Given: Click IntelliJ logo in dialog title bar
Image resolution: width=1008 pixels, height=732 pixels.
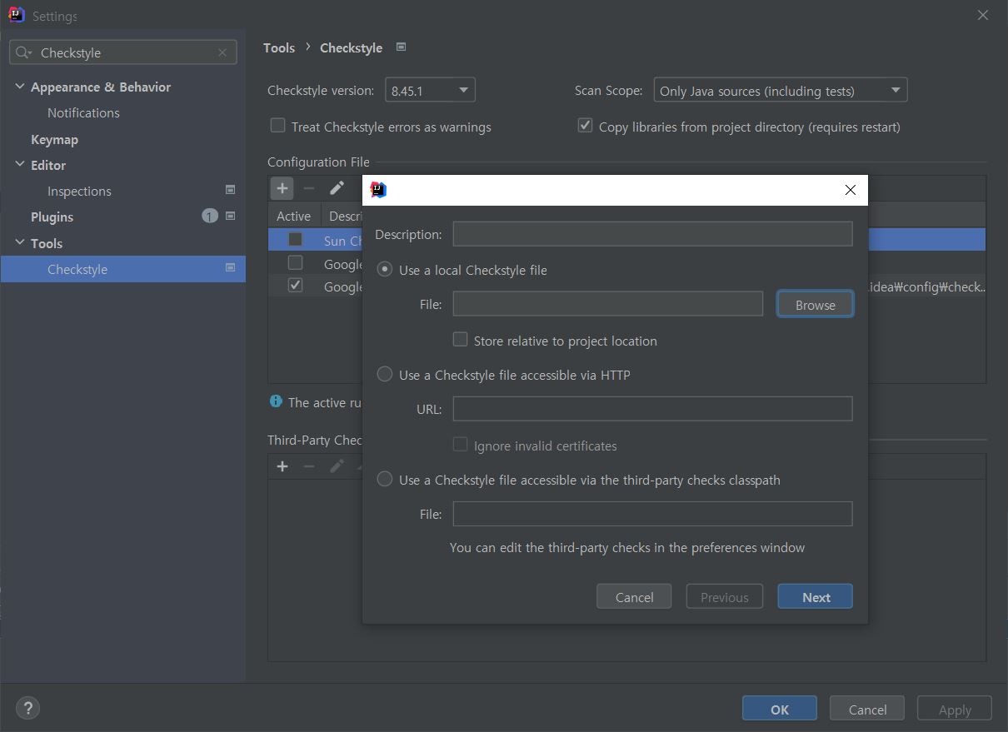Looking at the screenshot, I should pos(378,190).
